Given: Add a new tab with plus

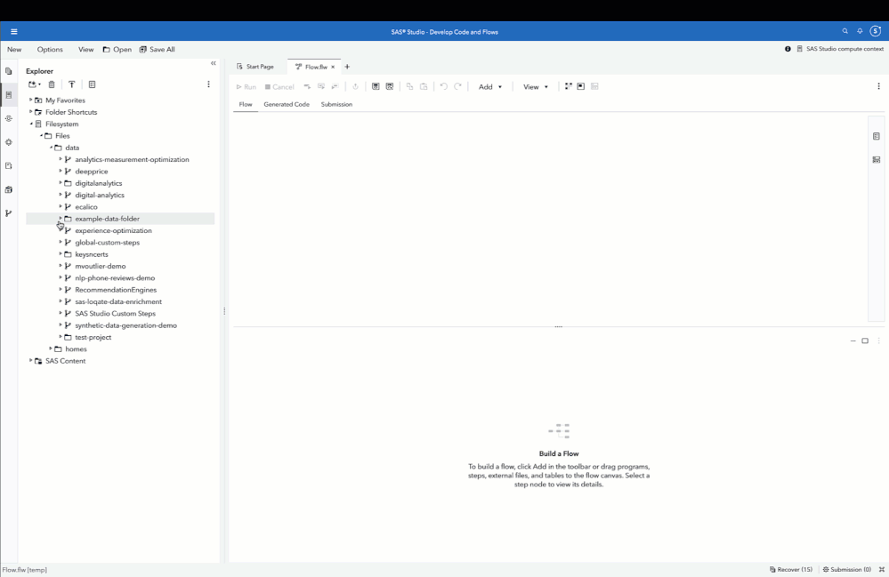Looking at the screenshot, I should (347, 67).
